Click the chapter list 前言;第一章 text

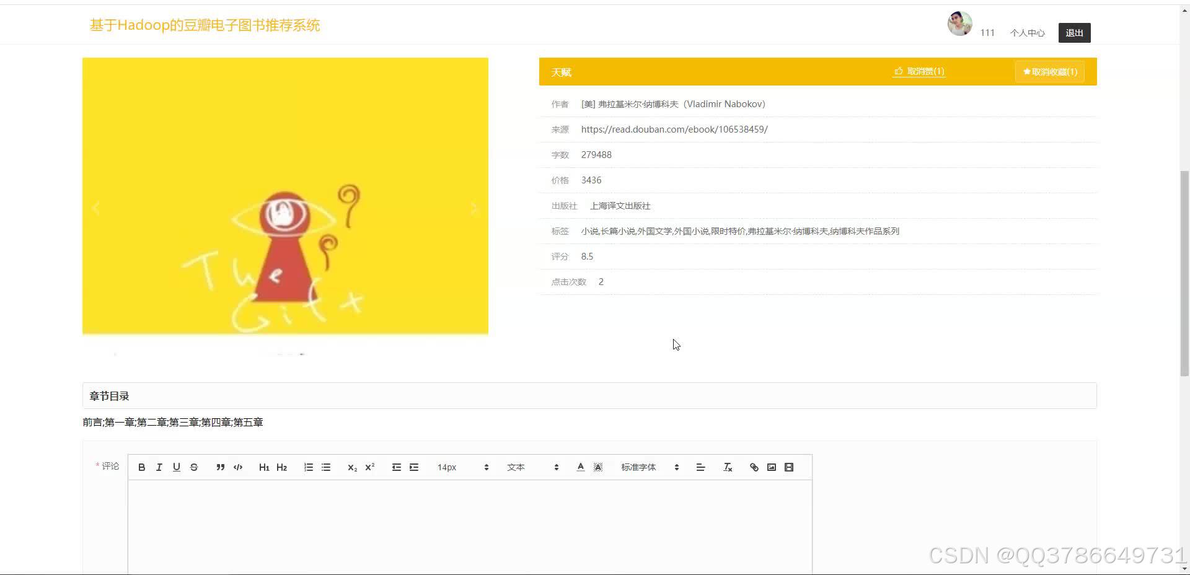tap(173, 422)
